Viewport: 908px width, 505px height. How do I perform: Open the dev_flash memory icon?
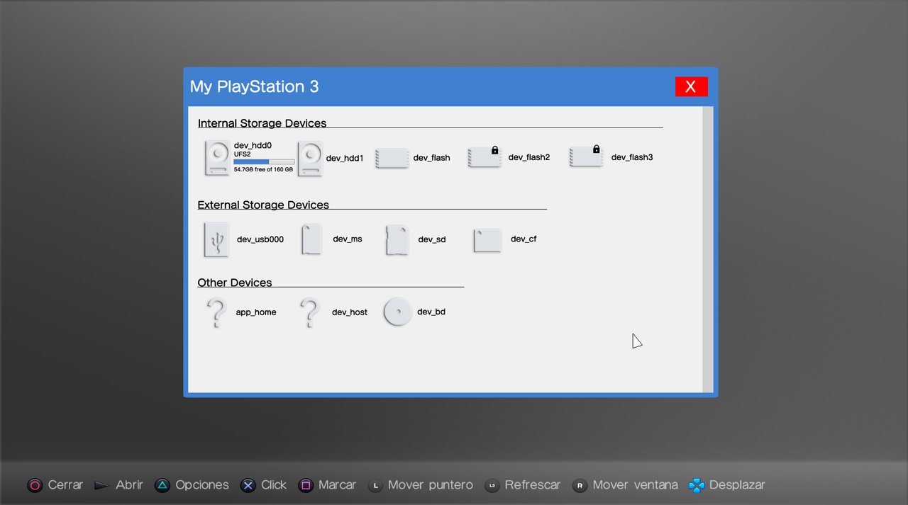392,158
